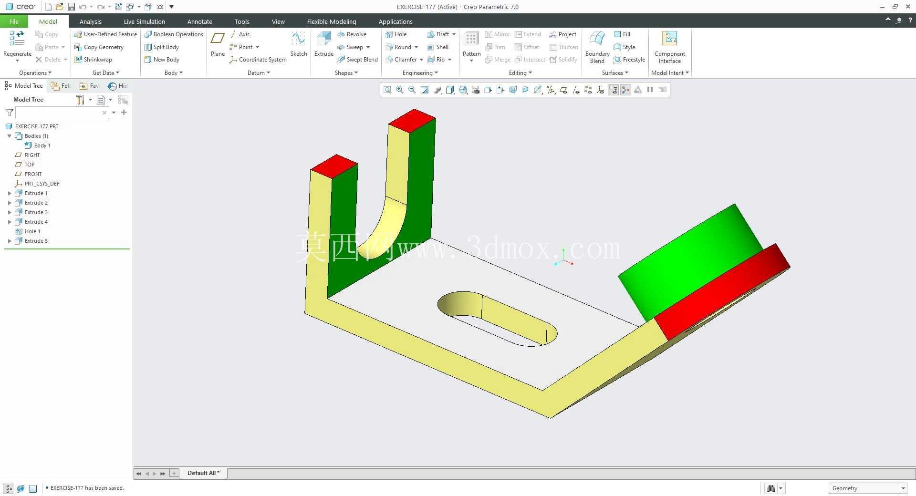
Task: Create a new file from quick access
Action: tap(48, 7)
